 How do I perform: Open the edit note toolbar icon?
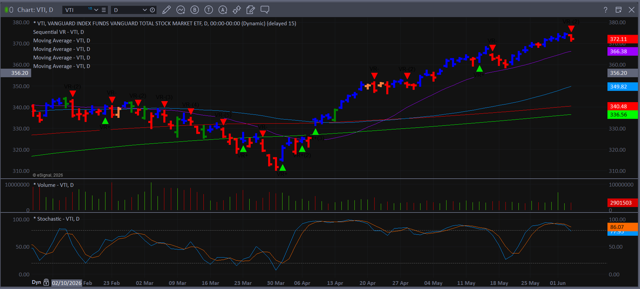tap(251, 10)
